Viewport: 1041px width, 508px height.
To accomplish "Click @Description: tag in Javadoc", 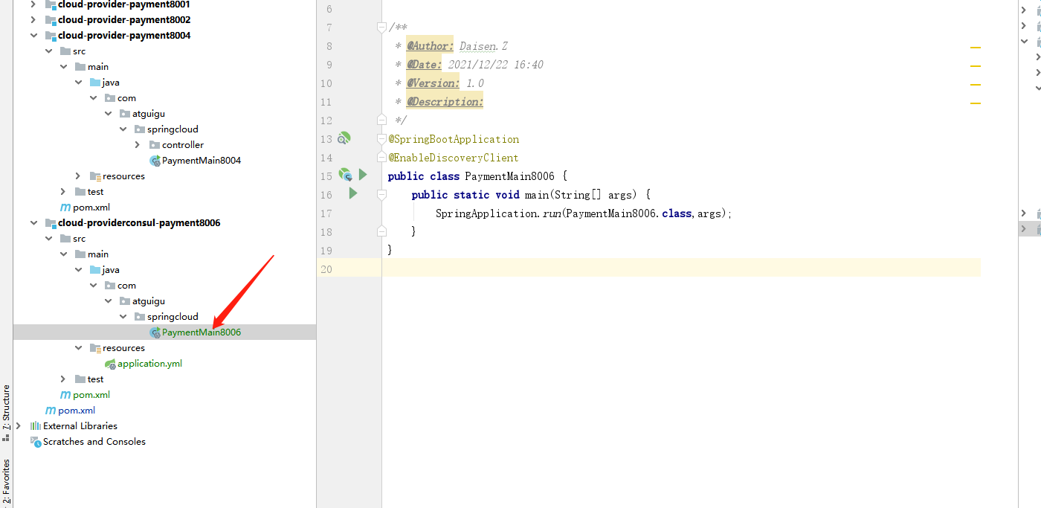I will [x=445, y=102].
